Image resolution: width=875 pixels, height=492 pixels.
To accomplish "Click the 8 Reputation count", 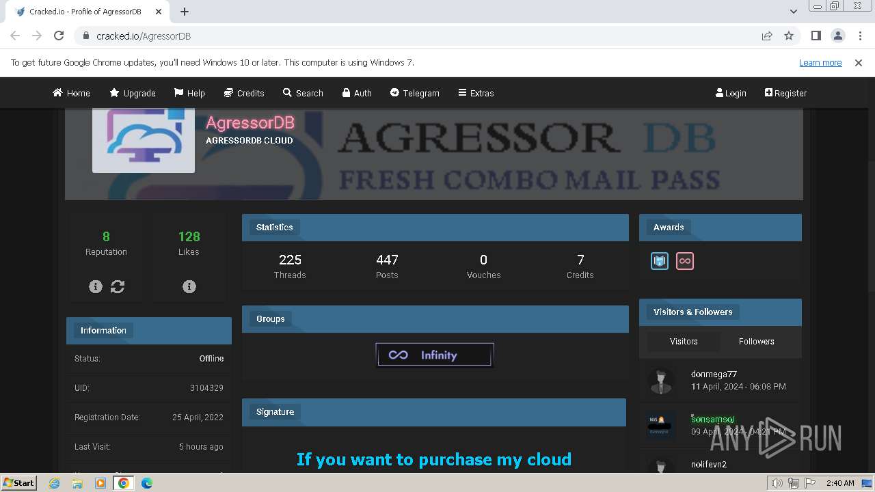I will [106, 236].
